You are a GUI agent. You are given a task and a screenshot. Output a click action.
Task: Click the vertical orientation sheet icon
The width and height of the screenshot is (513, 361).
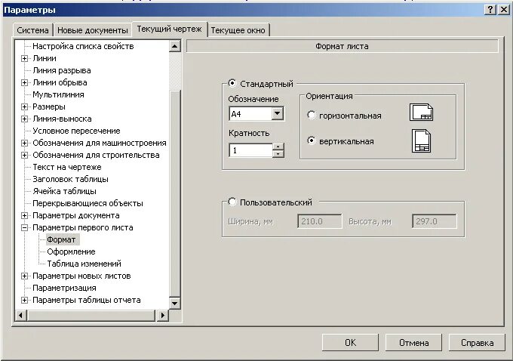(421, 141)
